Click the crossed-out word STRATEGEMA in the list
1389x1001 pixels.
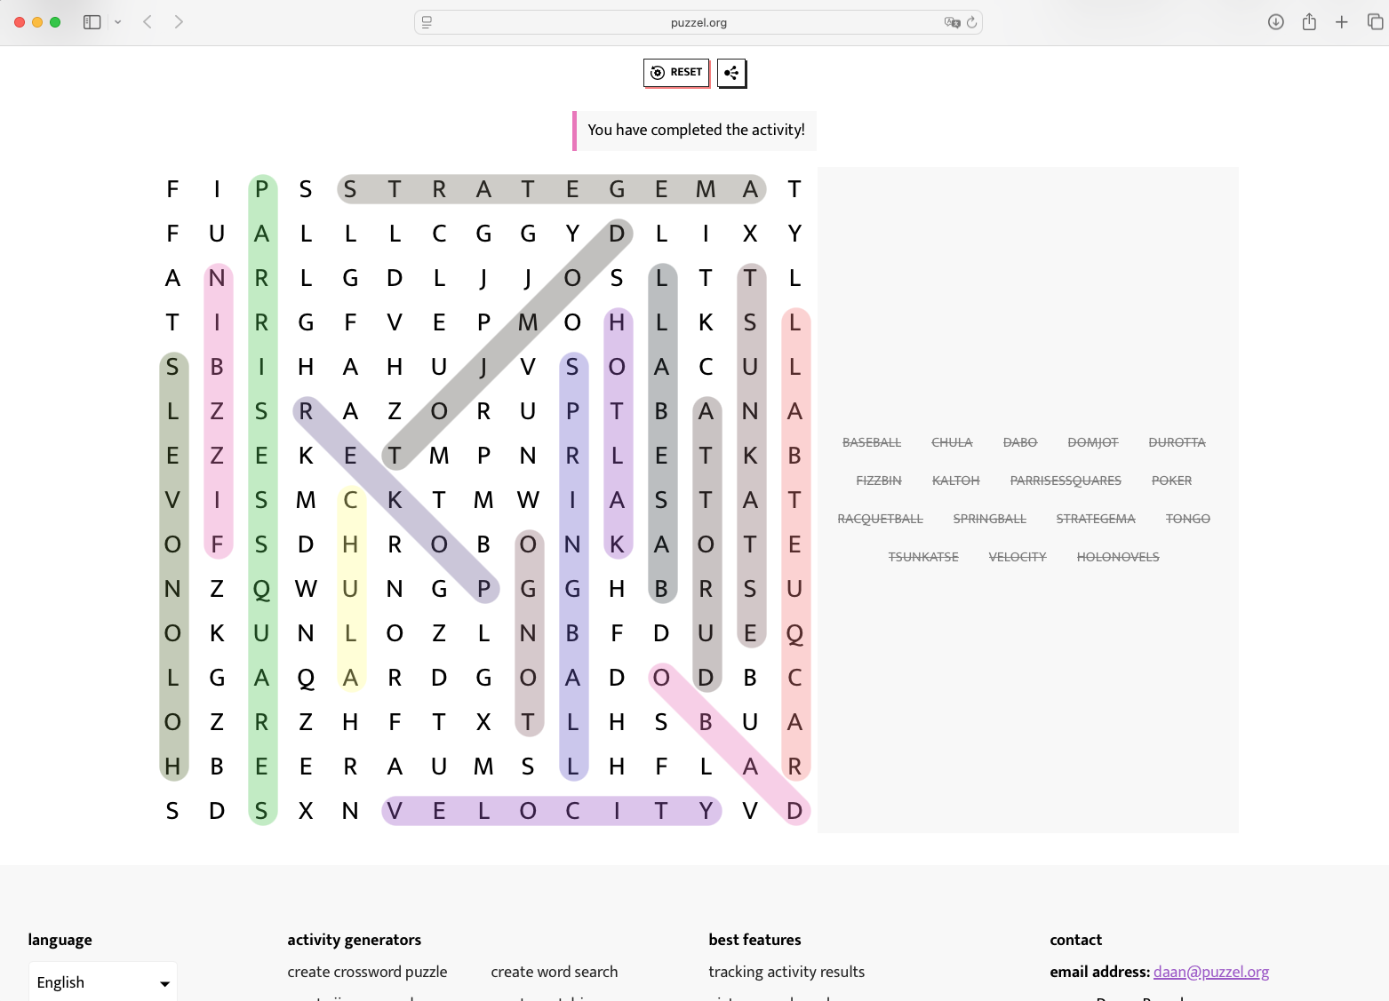[1095, 519]
